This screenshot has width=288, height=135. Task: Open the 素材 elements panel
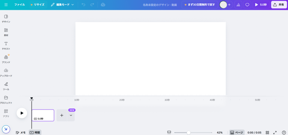tap(6, 32)
